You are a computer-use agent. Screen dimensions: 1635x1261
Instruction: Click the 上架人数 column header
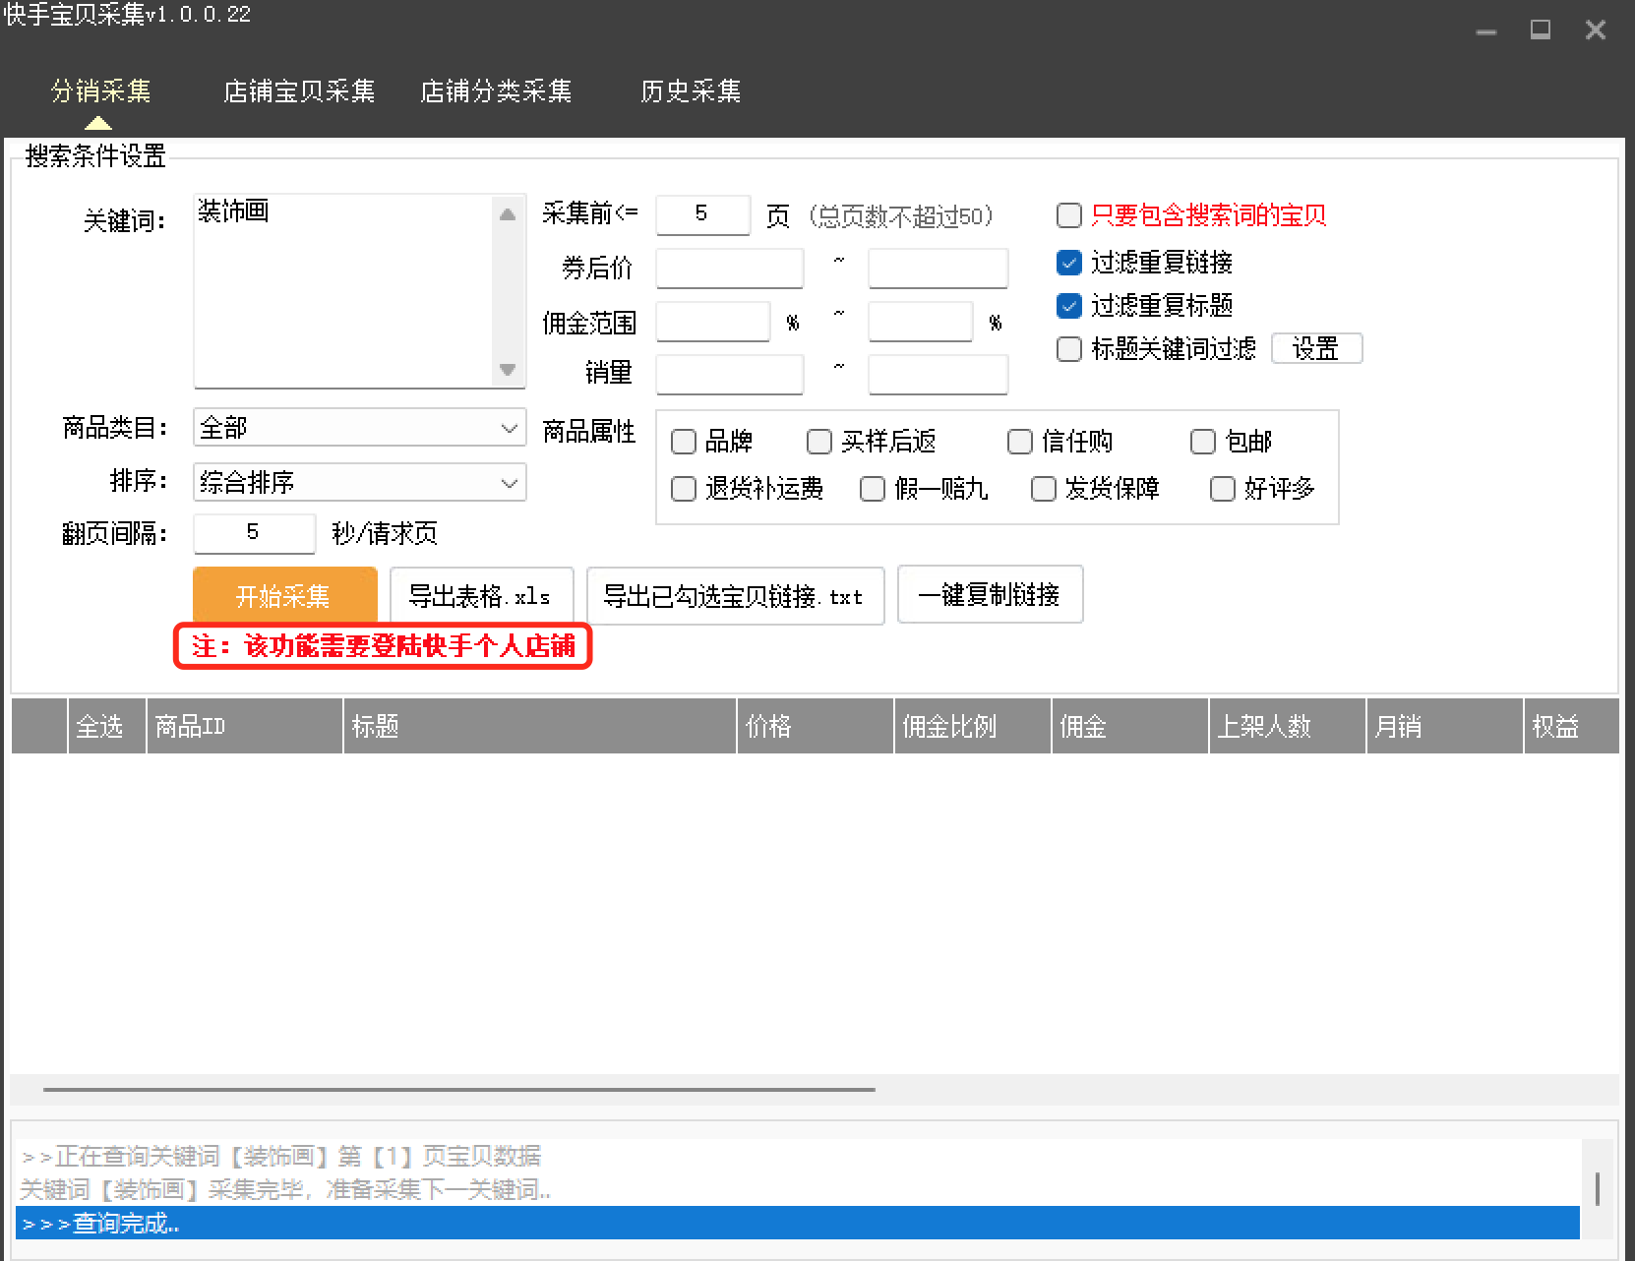pyautogui.click(x=1287, y=726)
